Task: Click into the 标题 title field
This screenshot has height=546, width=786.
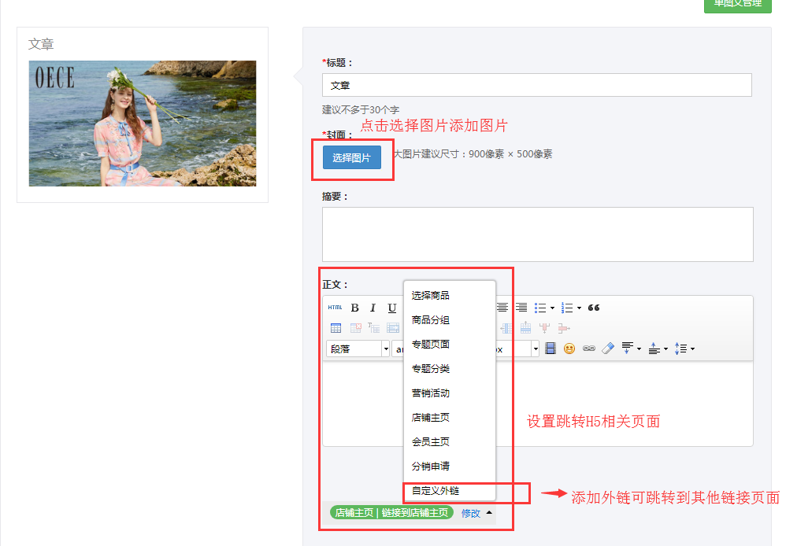Action: click(536, 85)
